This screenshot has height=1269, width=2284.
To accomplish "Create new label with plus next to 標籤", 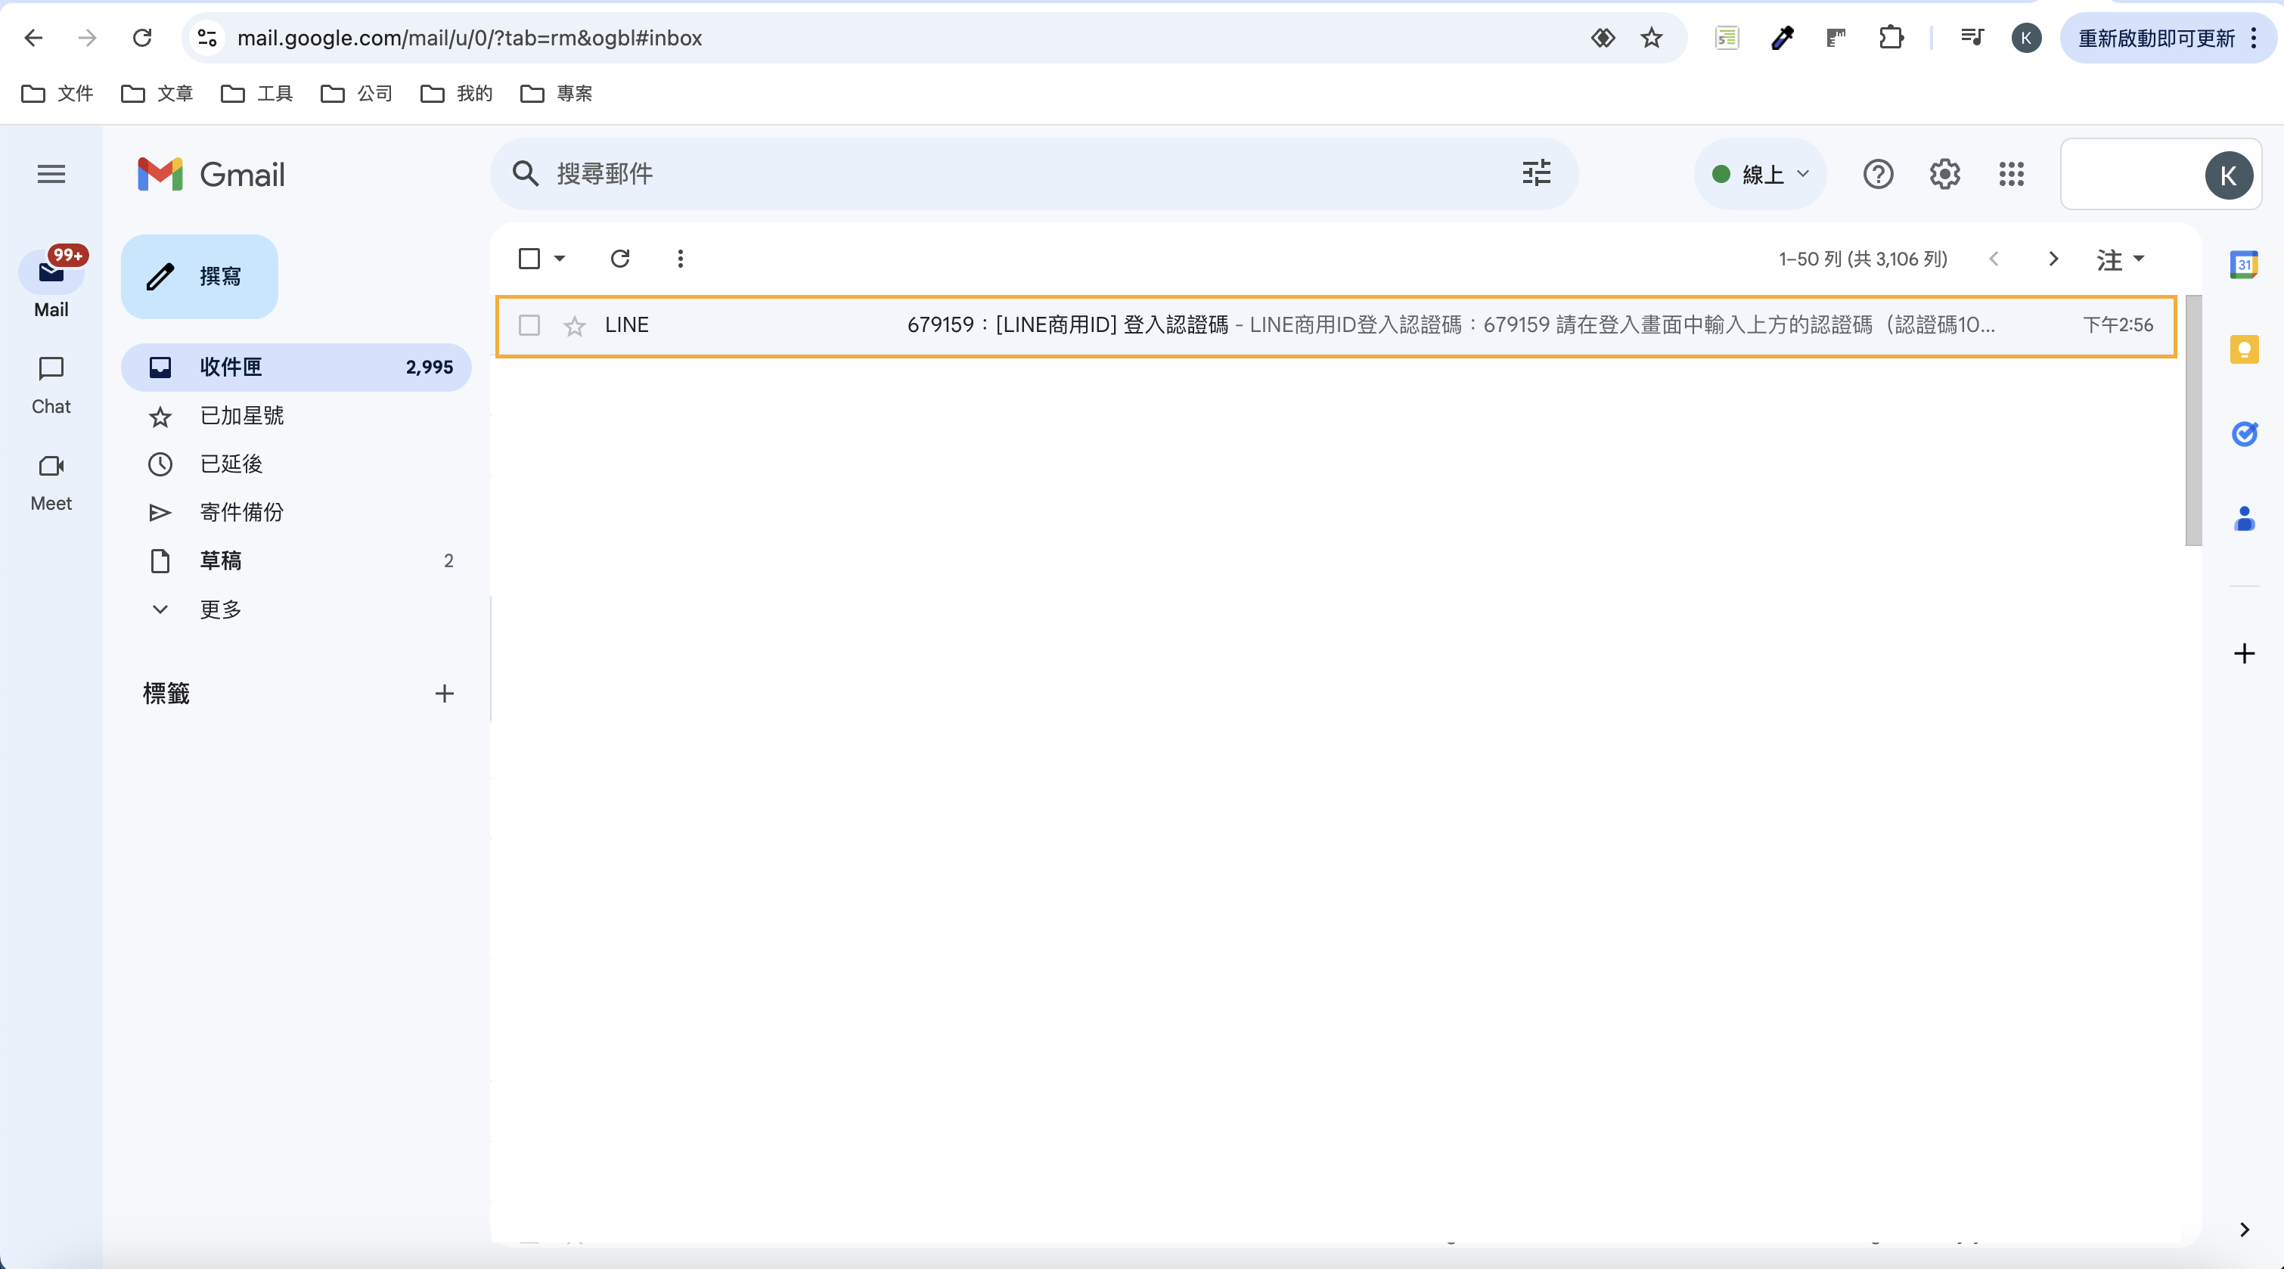I will click(x=444, y=693).
